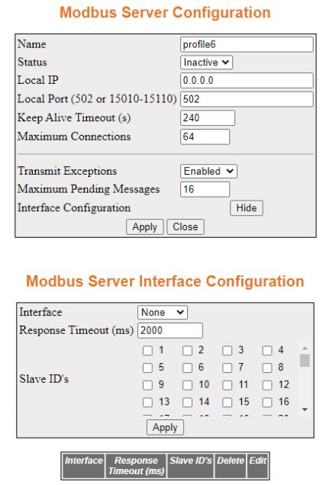This screenshot has height=485, width=323.
Task: Click the Close button
Action: (x=186, y=226)
